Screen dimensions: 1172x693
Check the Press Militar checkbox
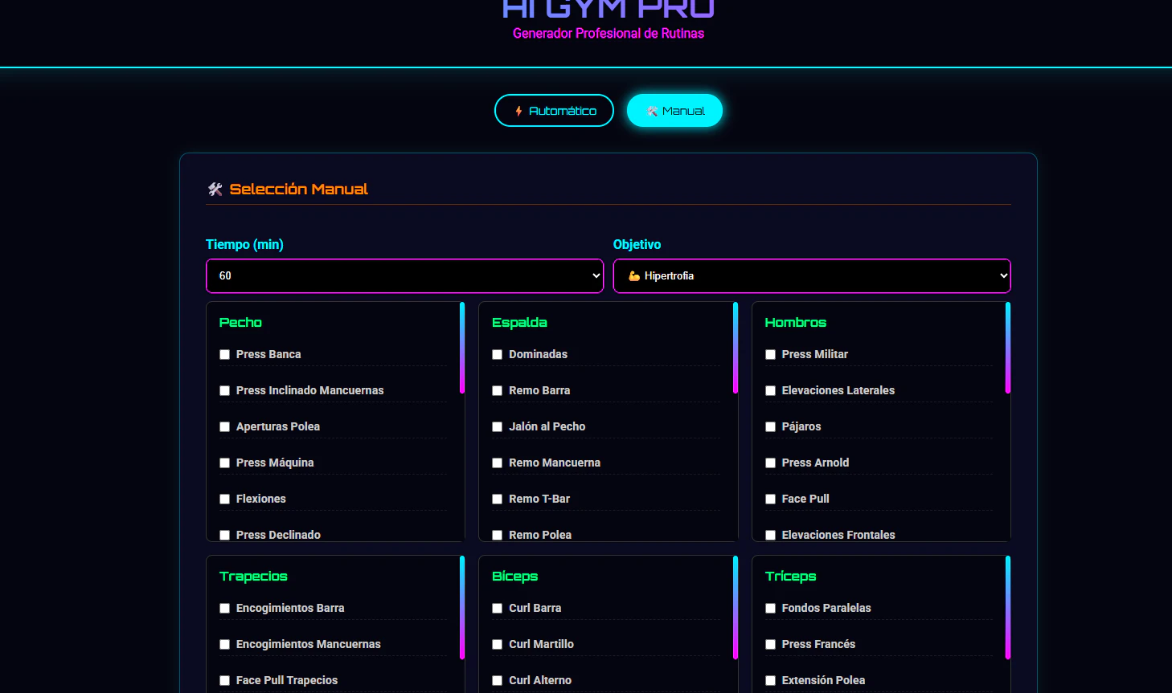tap(771, 354)
